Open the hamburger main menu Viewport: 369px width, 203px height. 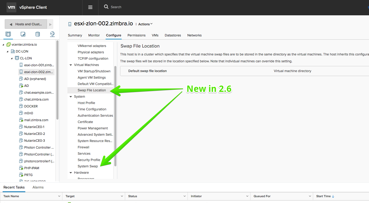pyautogui.click(x=90, y=7)
